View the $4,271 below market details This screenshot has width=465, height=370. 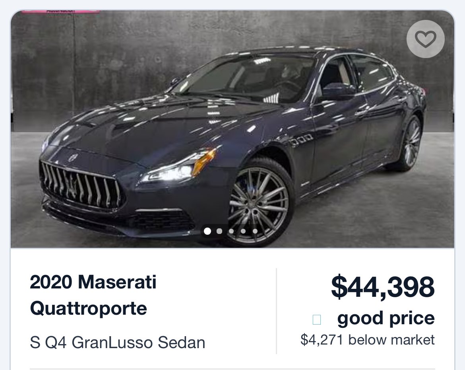368,339
